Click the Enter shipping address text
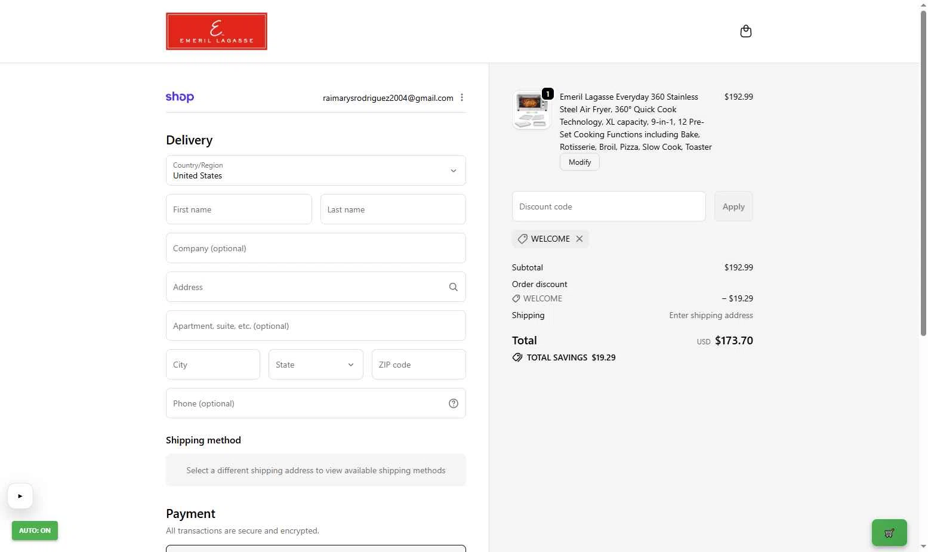This screenshot has width=928, height=552. (711, 315)
